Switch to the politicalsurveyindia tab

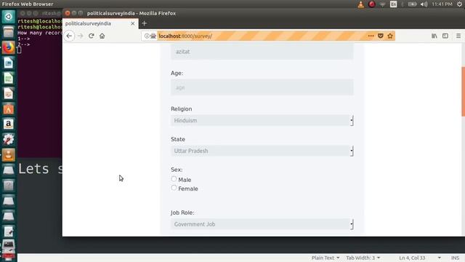pyautogui.click(x=100, y=23)
